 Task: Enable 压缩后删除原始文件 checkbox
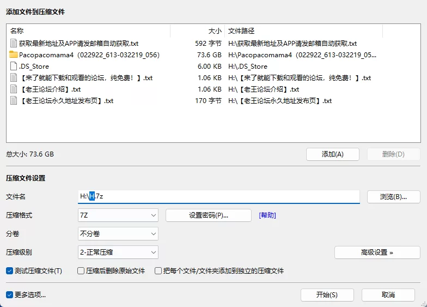pyautogui.click(x=81, y=270)
